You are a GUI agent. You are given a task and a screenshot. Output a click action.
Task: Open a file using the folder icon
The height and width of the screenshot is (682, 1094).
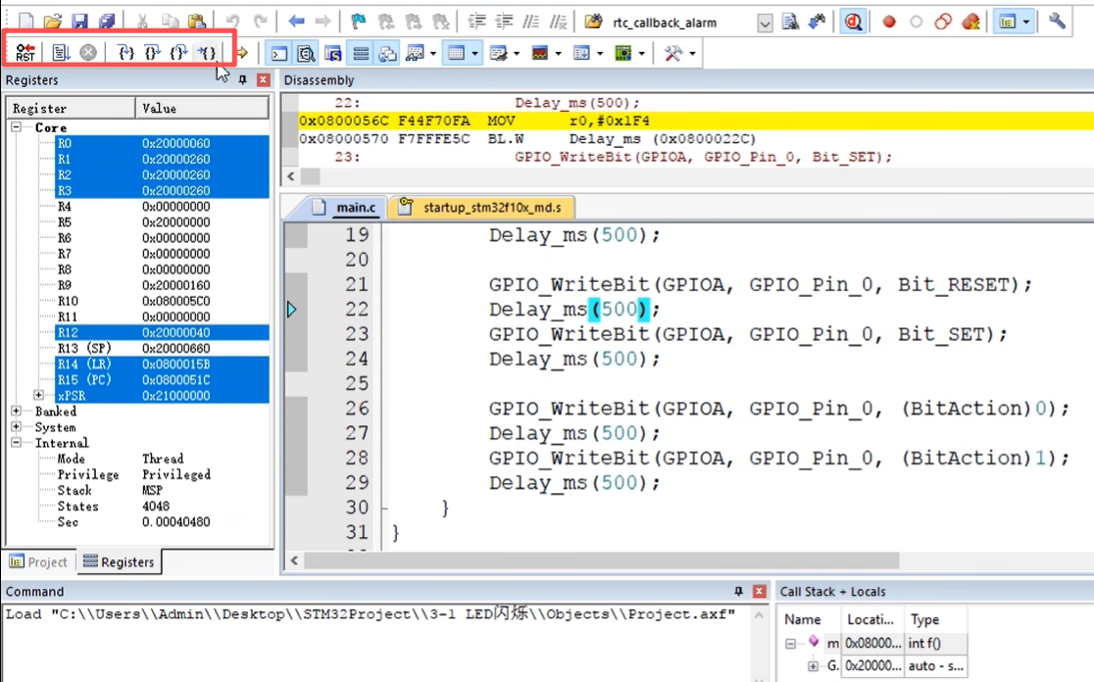click(x=53, y=22)
